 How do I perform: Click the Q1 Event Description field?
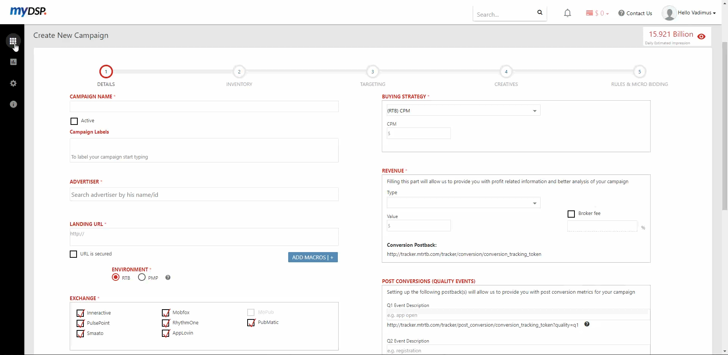(518, 315)
